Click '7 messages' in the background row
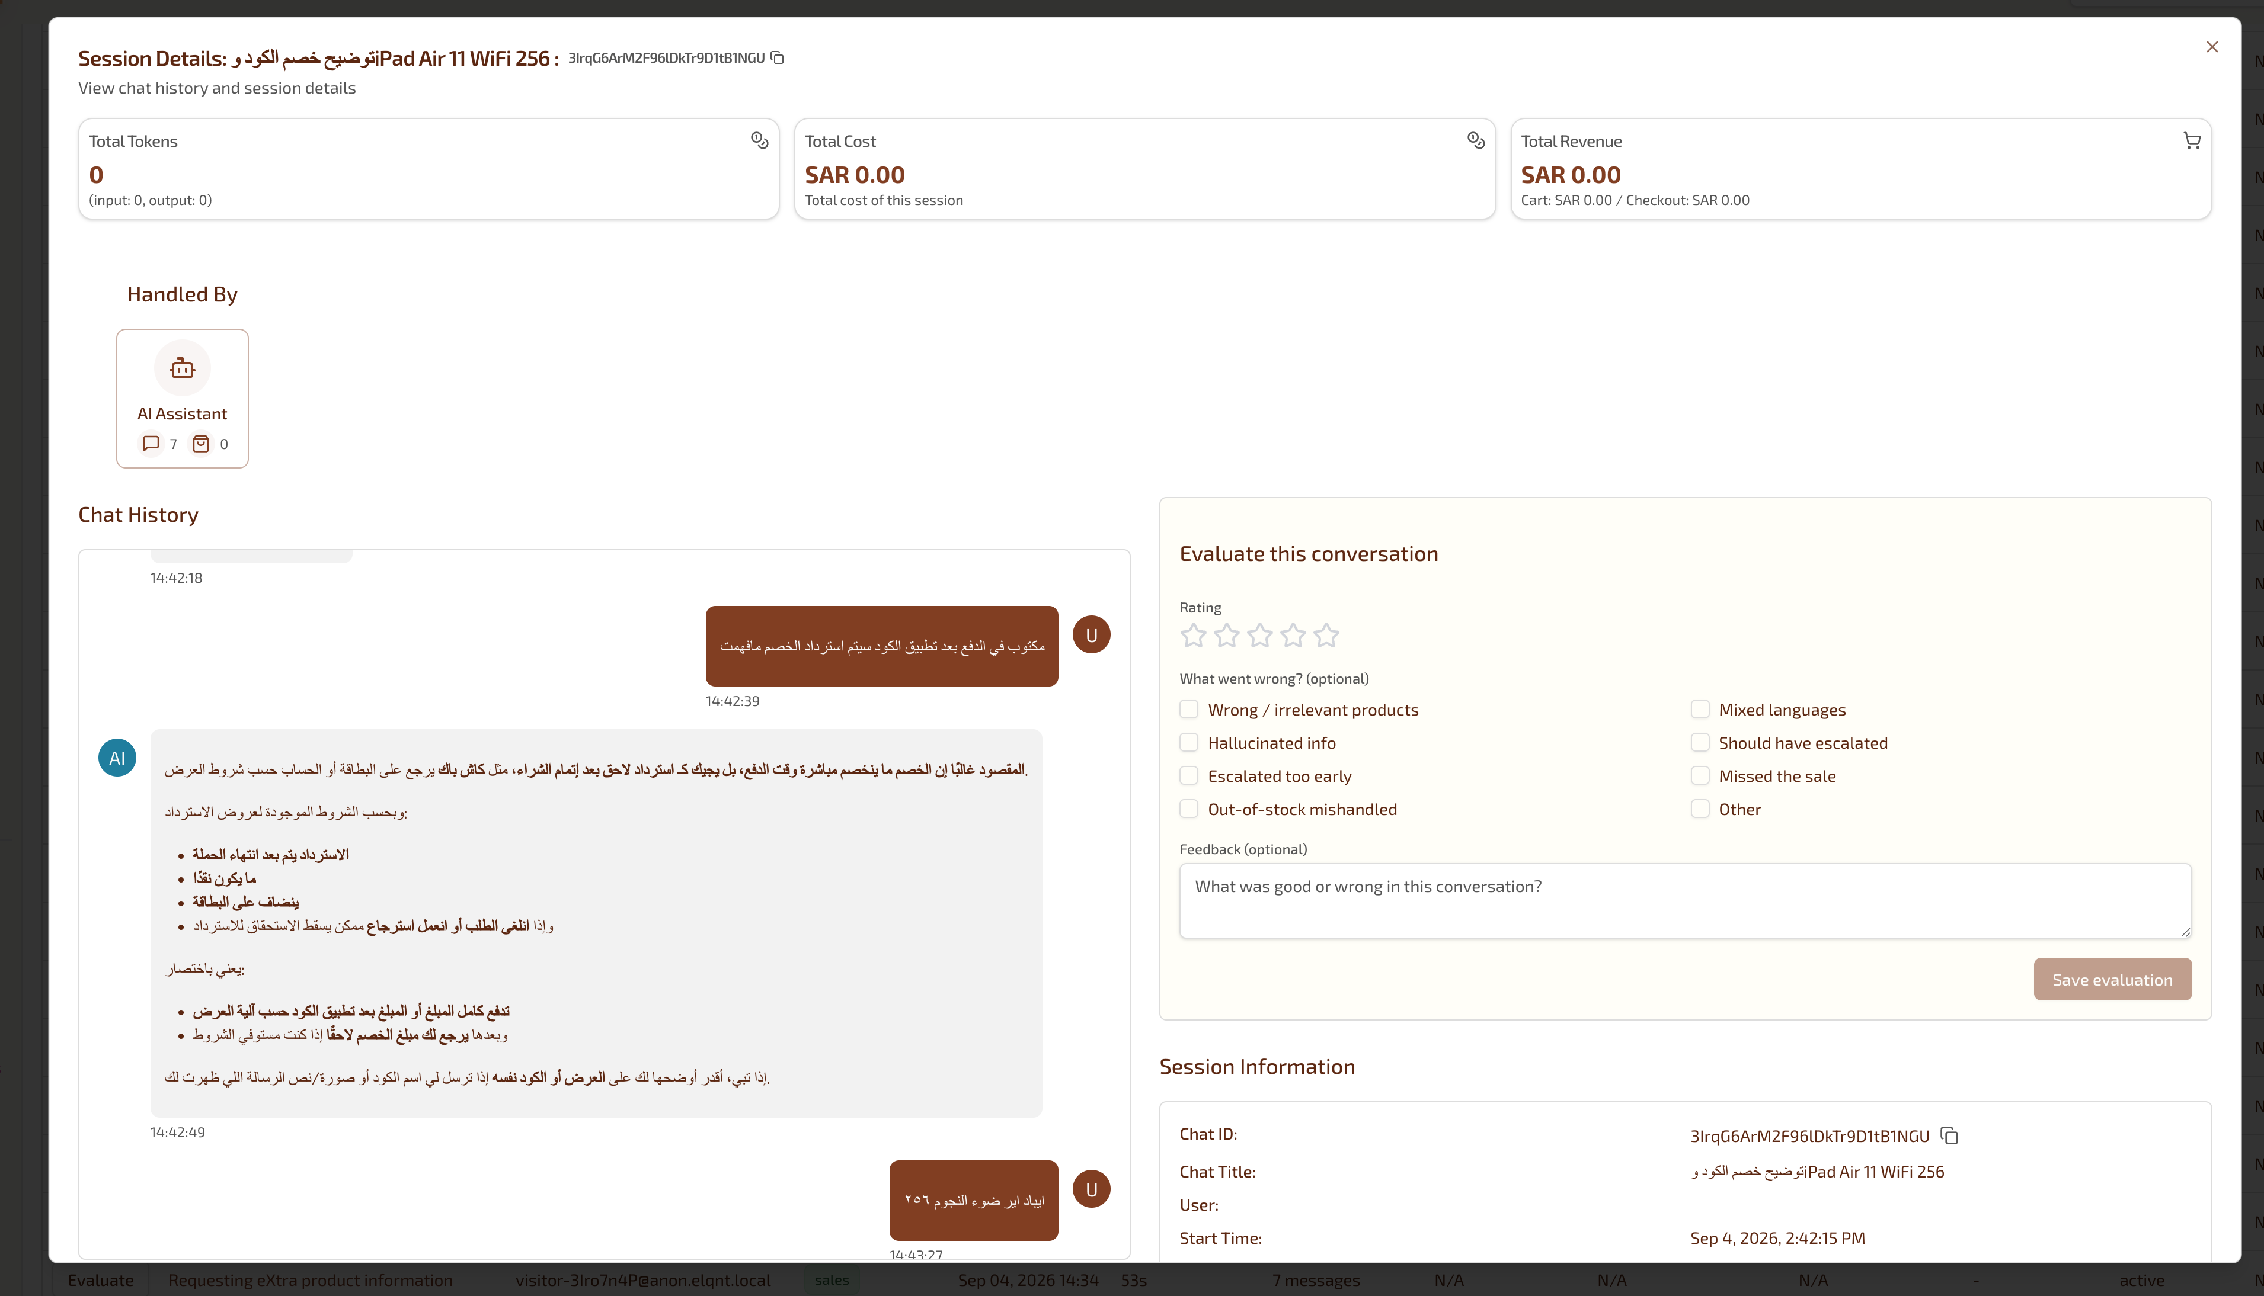This screenshot has width=2264, height=1296. pos(1316,1280)
